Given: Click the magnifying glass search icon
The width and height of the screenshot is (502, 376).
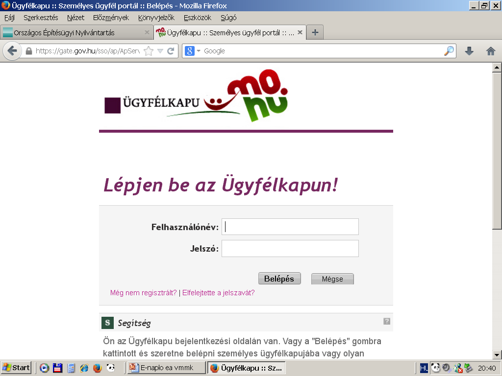Looking at the screenshot, I should coord(449,51).
